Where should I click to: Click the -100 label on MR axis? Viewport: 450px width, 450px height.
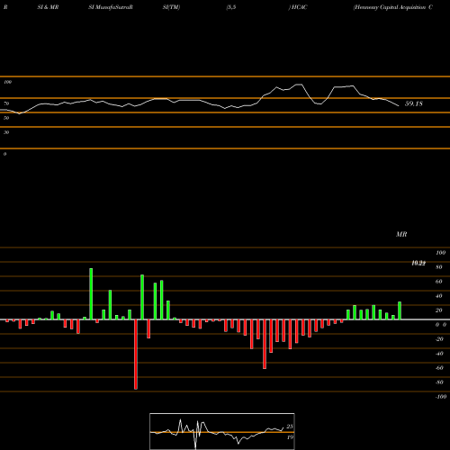(441, 397)
